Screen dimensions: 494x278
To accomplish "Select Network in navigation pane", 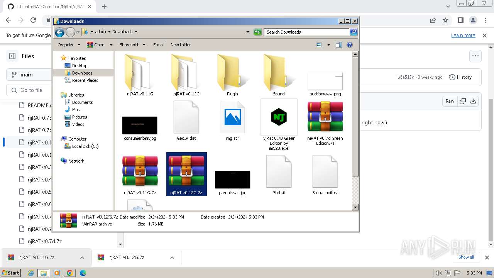I will click(76, 161).
